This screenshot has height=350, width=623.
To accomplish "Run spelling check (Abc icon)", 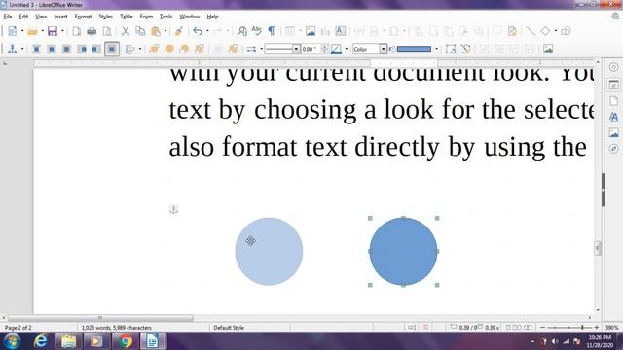I will [257, 31].
